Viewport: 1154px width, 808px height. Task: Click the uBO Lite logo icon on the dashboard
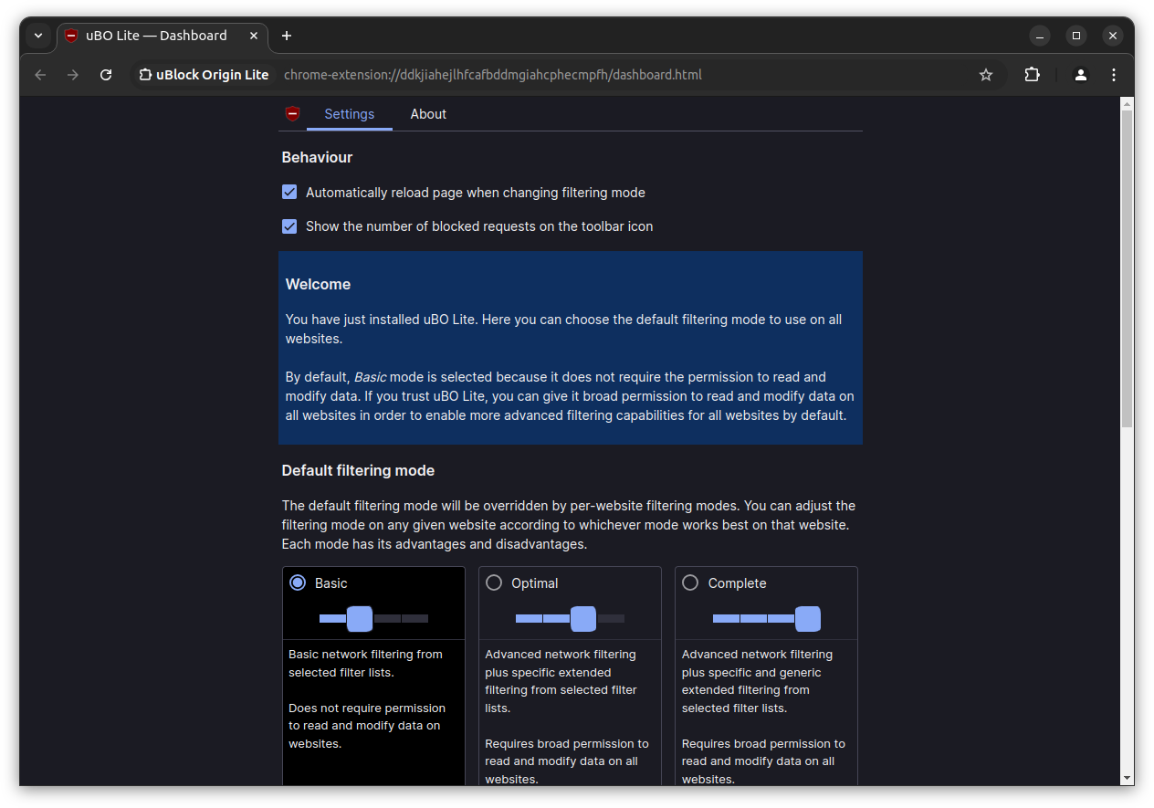tap(292, 113)
